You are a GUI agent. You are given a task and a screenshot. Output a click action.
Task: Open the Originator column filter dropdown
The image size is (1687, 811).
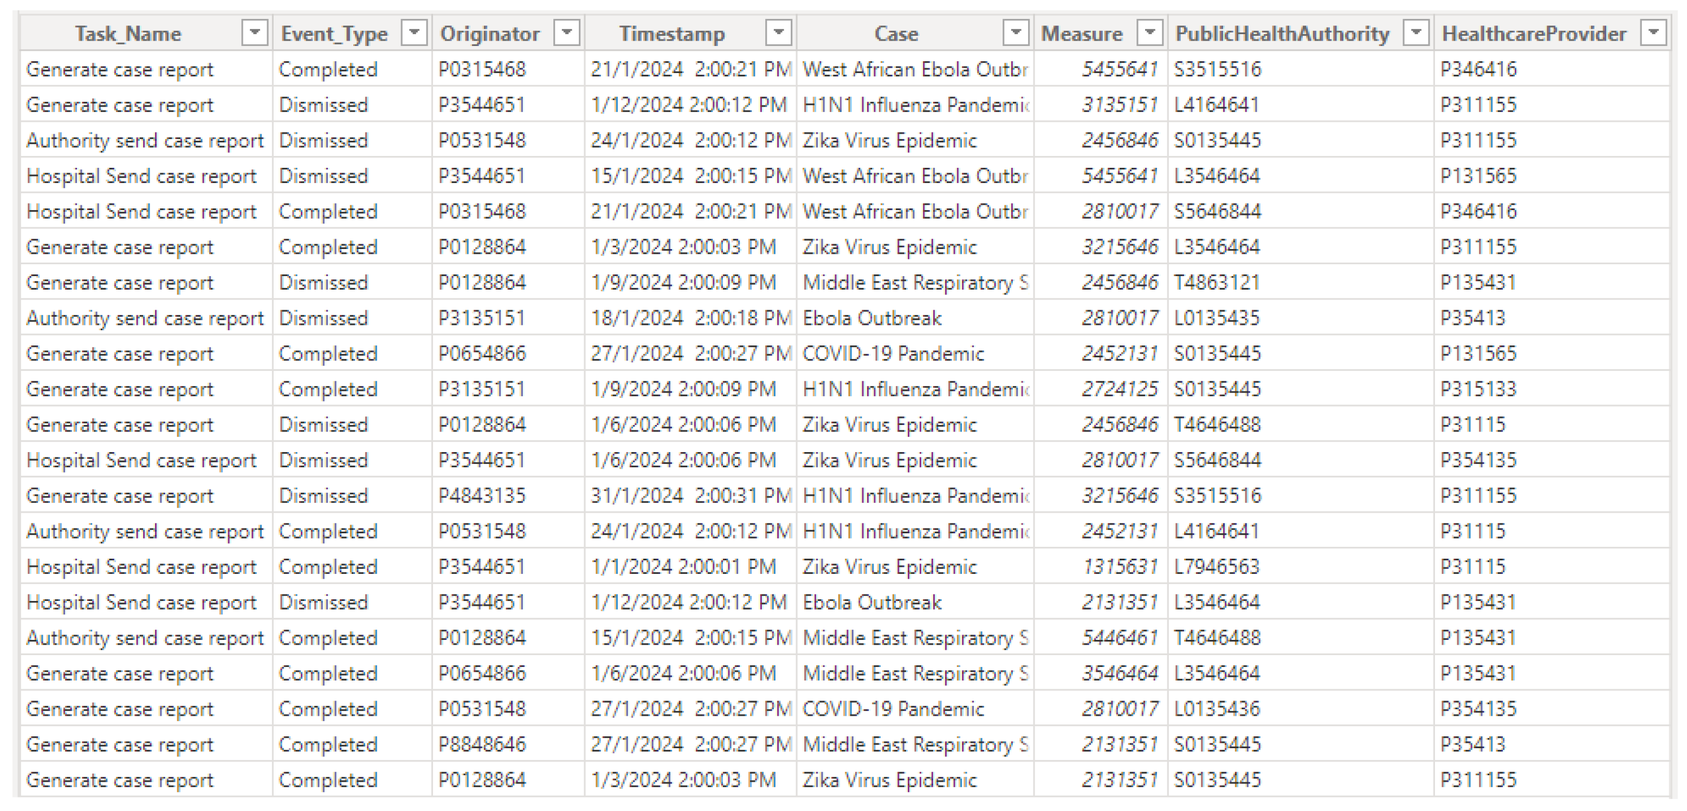pos(567,32)
